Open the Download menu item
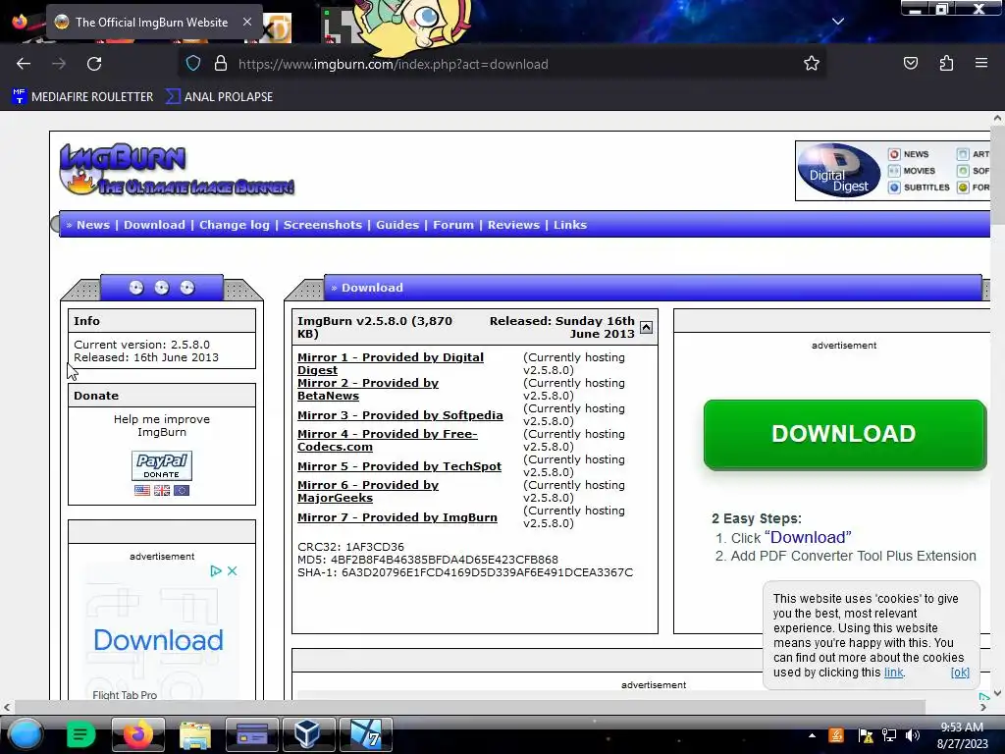 (x=154, y=225)
